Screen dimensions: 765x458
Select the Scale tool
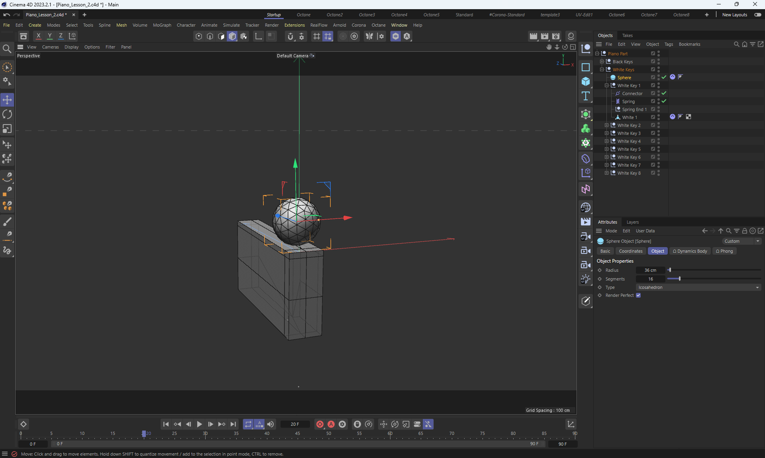click(x=7, y=129)
